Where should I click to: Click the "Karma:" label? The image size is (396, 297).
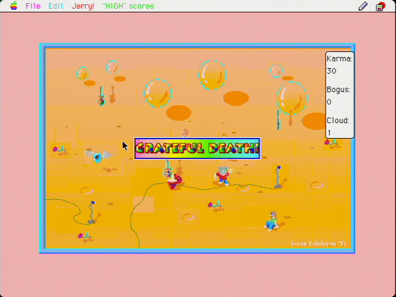(339, 59)
